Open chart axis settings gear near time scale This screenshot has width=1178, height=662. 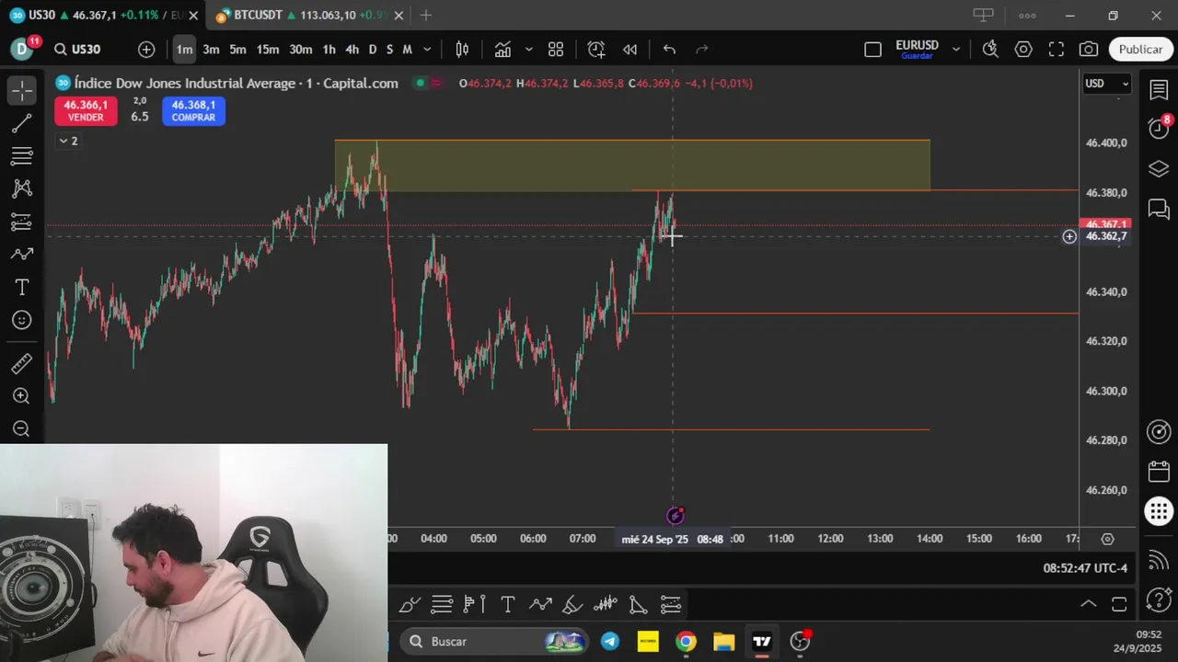1108,539
